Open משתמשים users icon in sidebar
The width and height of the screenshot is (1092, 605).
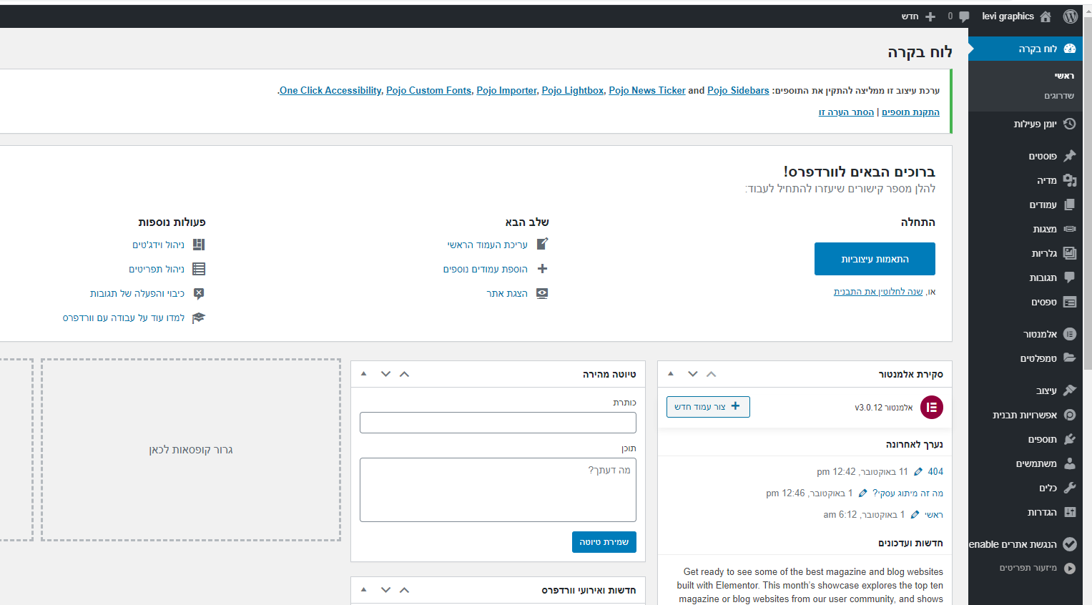1070,463
